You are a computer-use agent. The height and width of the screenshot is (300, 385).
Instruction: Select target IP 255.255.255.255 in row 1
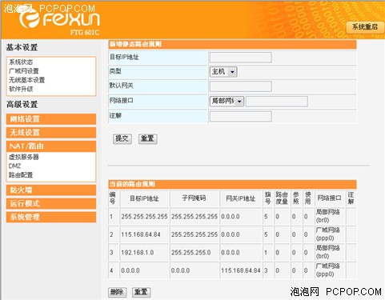tap(144, 217)
